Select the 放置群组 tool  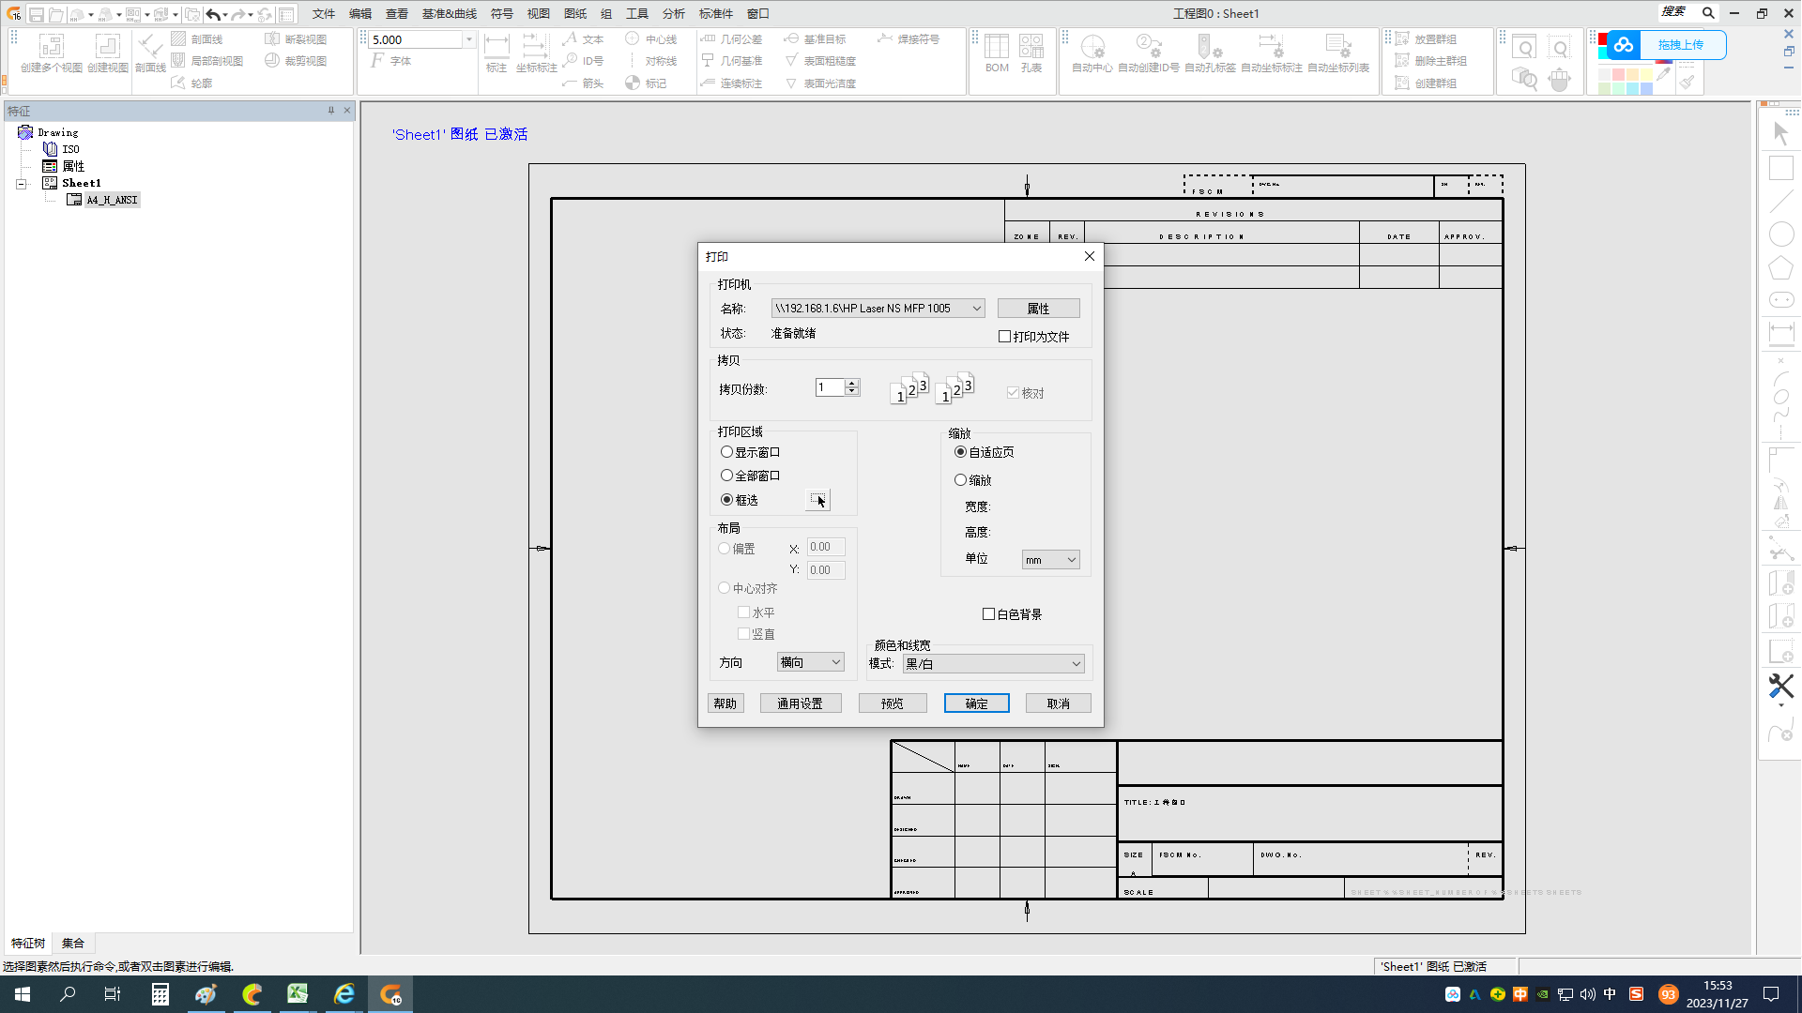(1426, 39)
